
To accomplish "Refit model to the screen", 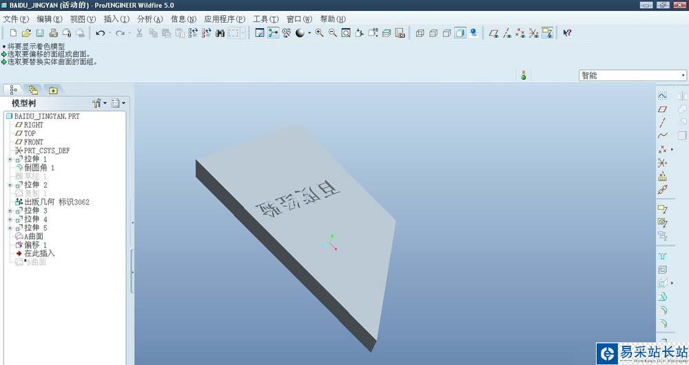I will tap(346, 33).
